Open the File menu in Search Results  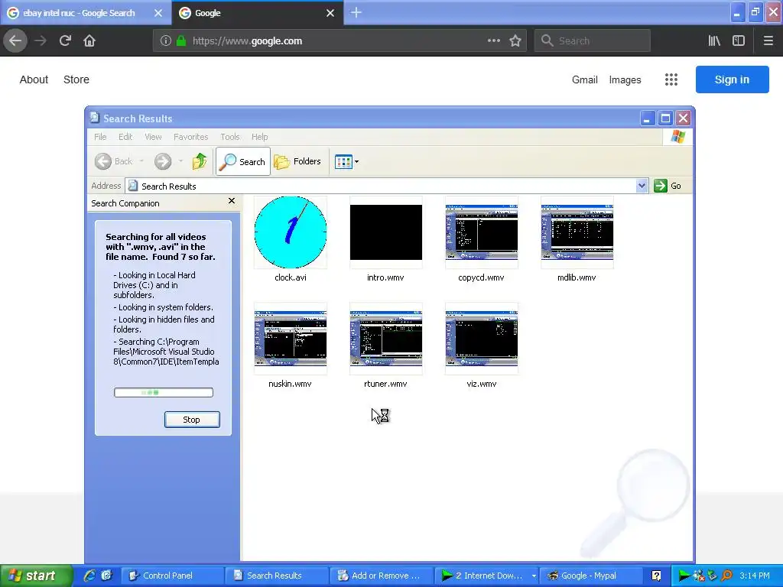click(x=100, y=137)
